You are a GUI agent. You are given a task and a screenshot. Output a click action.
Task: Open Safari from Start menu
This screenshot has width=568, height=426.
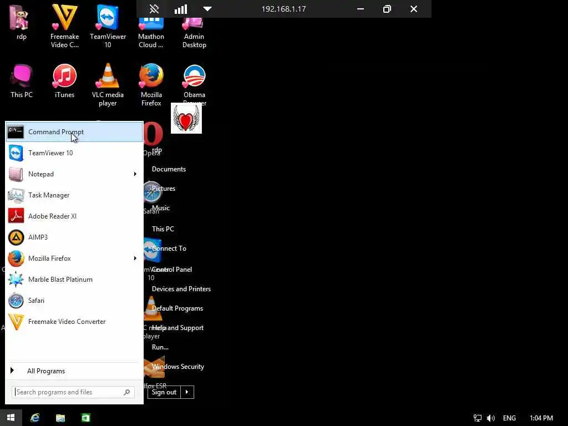(74, 300)
